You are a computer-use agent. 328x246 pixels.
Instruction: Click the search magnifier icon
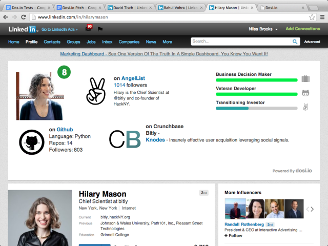(x=295, y=42)
